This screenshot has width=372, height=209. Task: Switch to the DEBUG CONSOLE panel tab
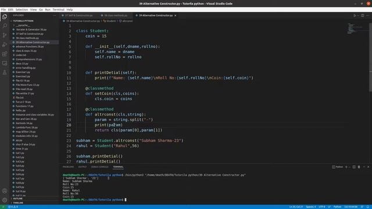point(99,167)
